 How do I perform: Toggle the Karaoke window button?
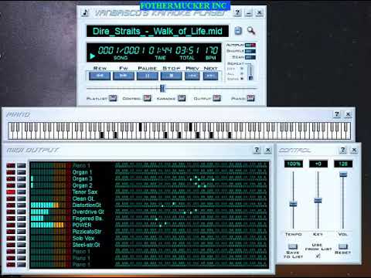coord(182,98)
